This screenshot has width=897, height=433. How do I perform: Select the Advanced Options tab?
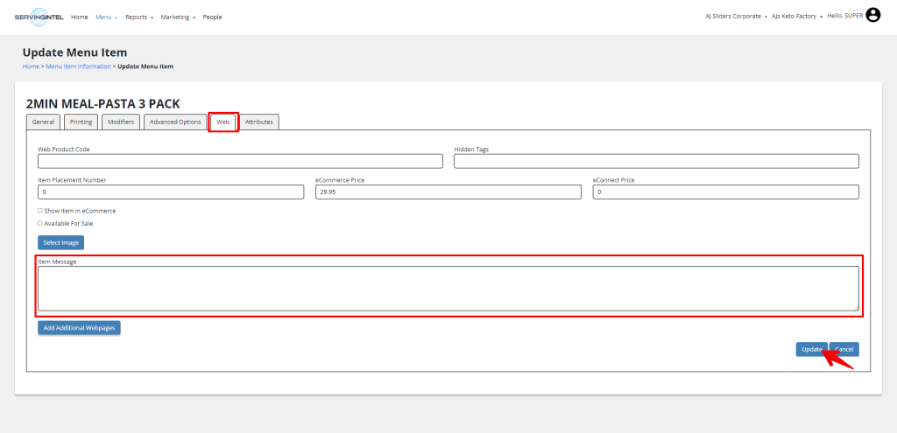175,122
